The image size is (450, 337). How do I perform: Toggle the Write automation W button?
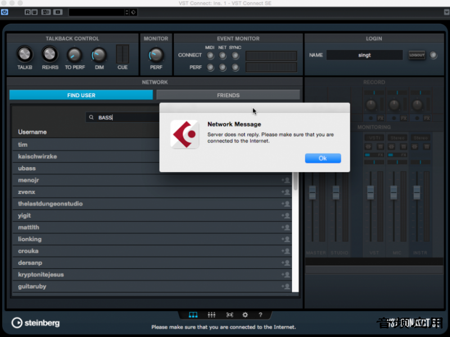pos(34,12)
